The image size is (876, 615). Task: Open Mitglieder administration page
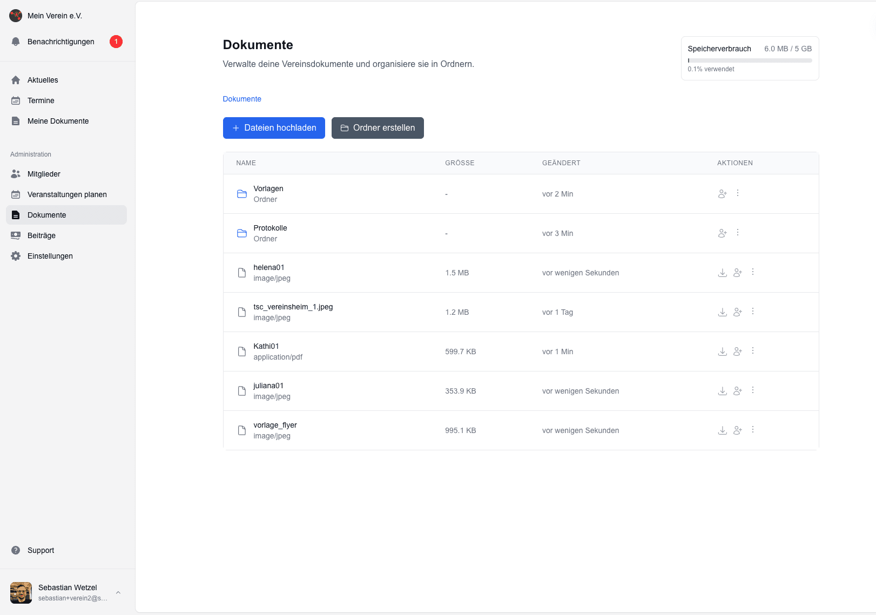[66, 174]
